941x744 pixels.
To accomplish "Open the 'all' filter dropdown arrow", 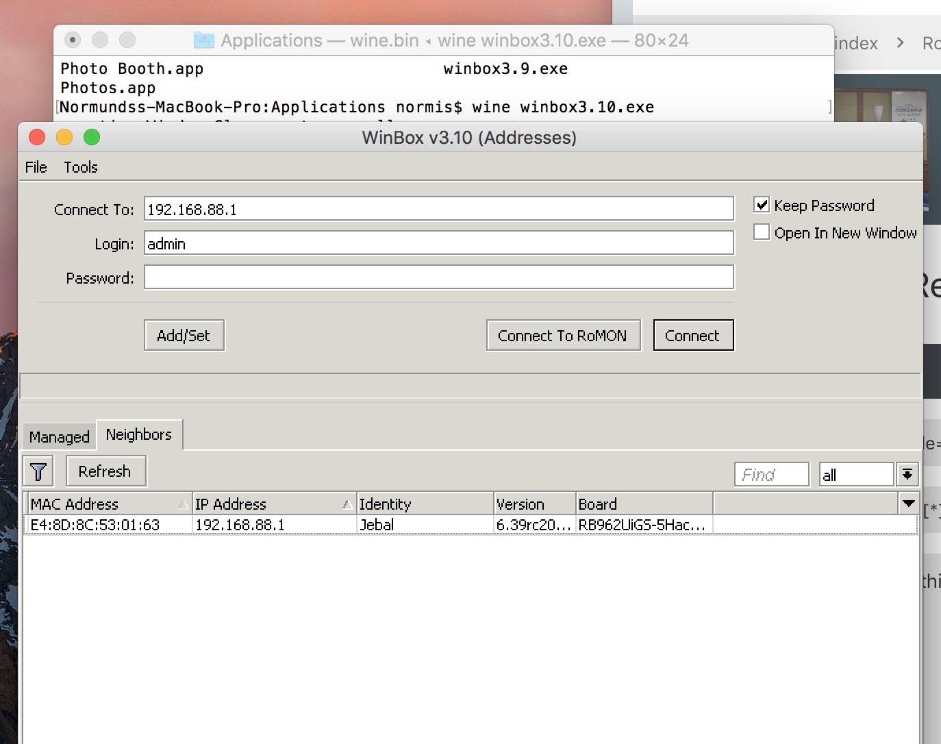I will [x=907, y=474].
